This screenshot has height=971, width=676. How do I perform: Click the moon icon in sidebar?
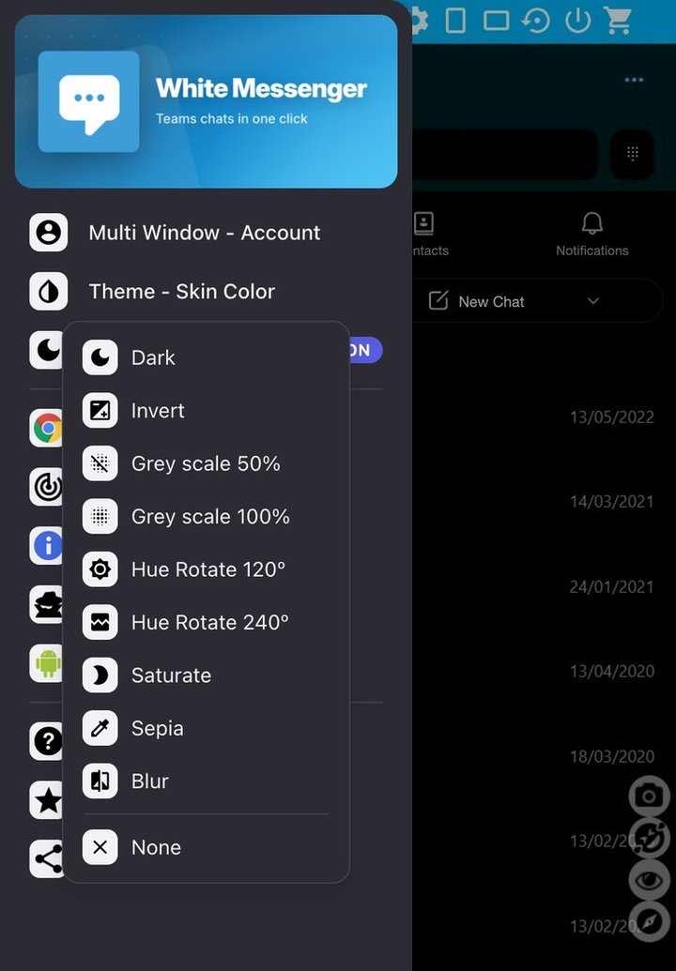pyautogui.click(x=46, y=350)
